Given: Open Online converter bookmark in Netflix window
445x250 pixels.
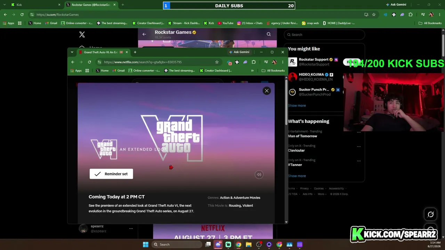Looking at the screenshot, I should pyautogui.click(x=144, y=70).
